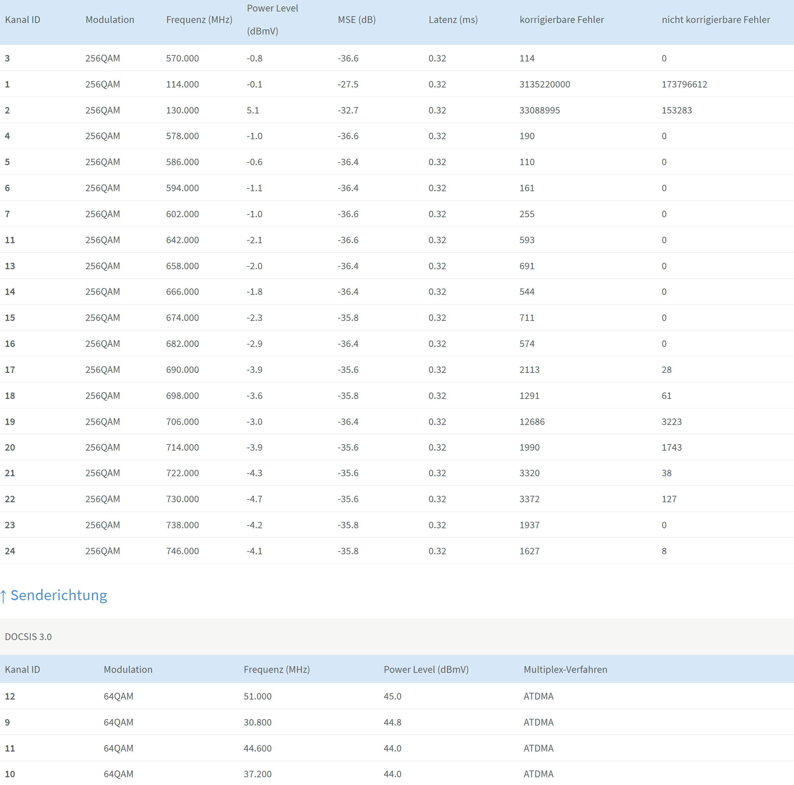Select the row with Kanal ID 24
The image size is (794, 785).
[10, 551]
